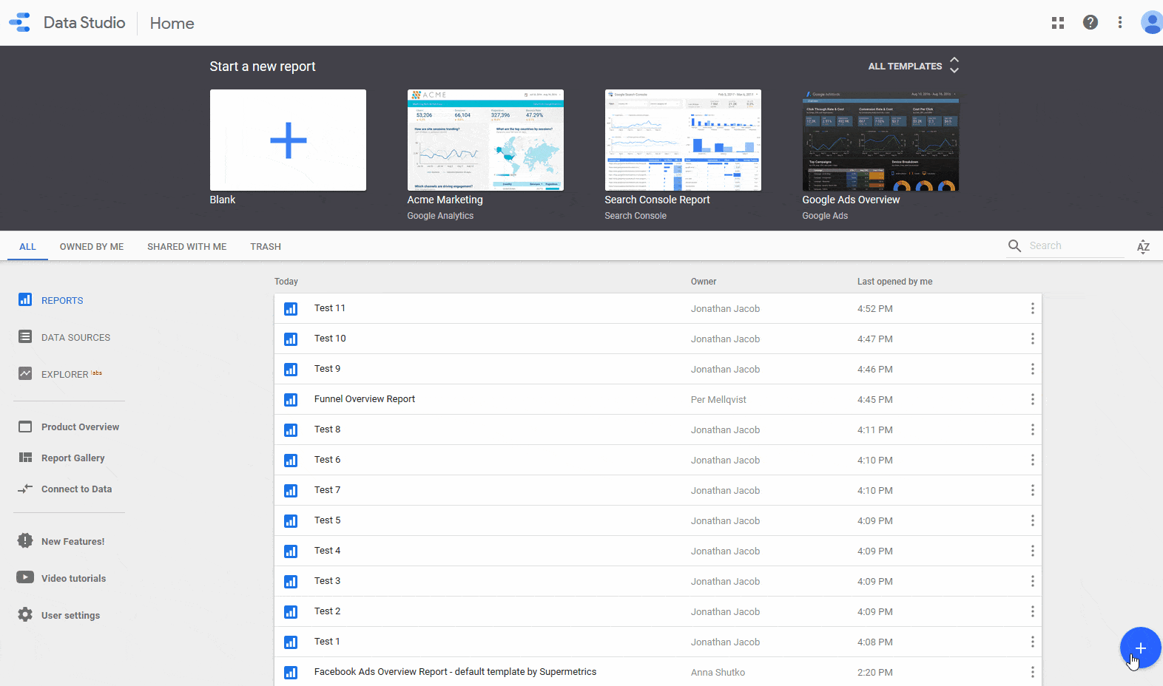The width and height of the screenshot is (1163, 686).
Task: Click the Last opened by me column header
Action: (894, 282)
